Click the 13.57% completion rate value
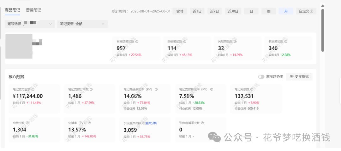This screenshot has width=341, height=151. tap(77, 130)
